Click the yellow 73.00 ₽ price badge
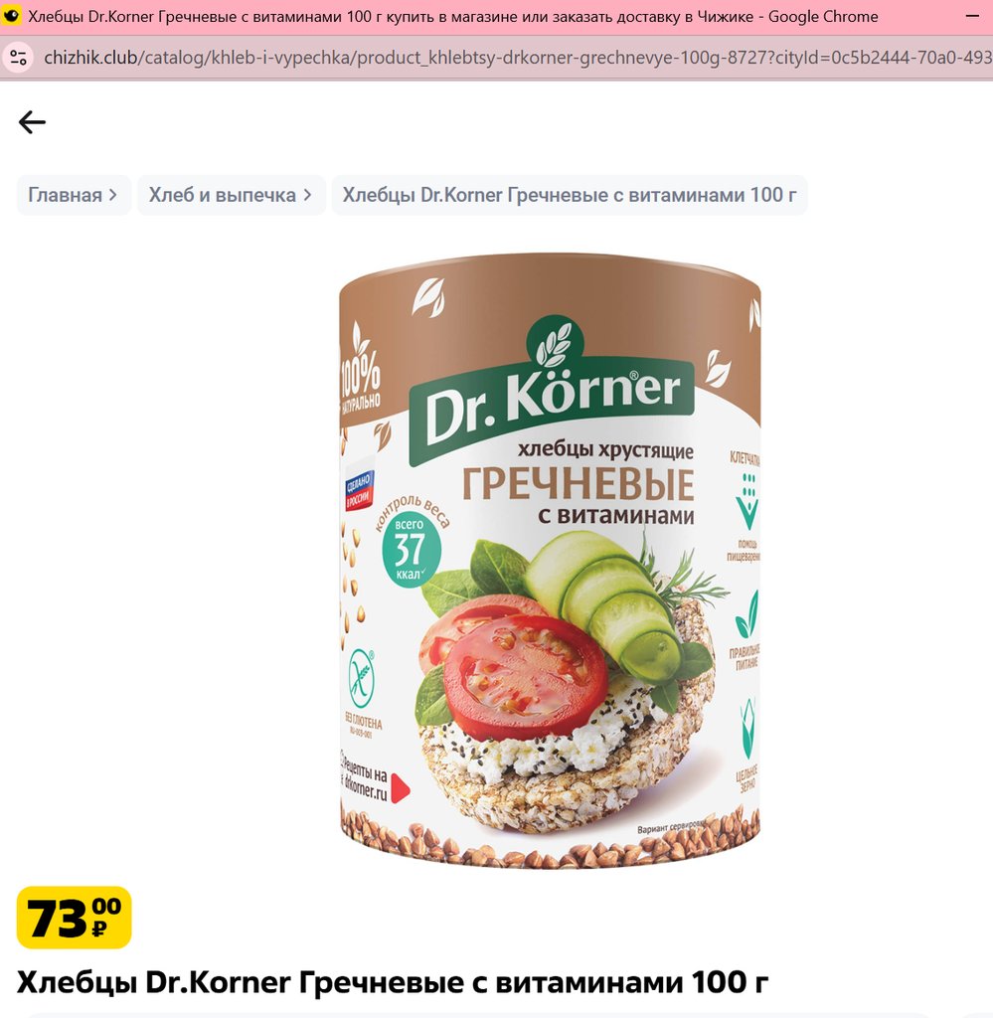This screenshot has height=1018, width=993. click(x=74, y=918)
